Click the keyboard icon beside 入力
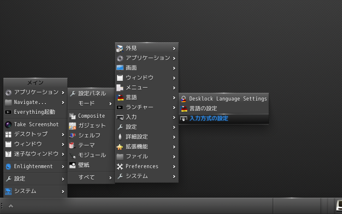The height and width of the screenshot is (214, 342). click(x=120, y=117)
